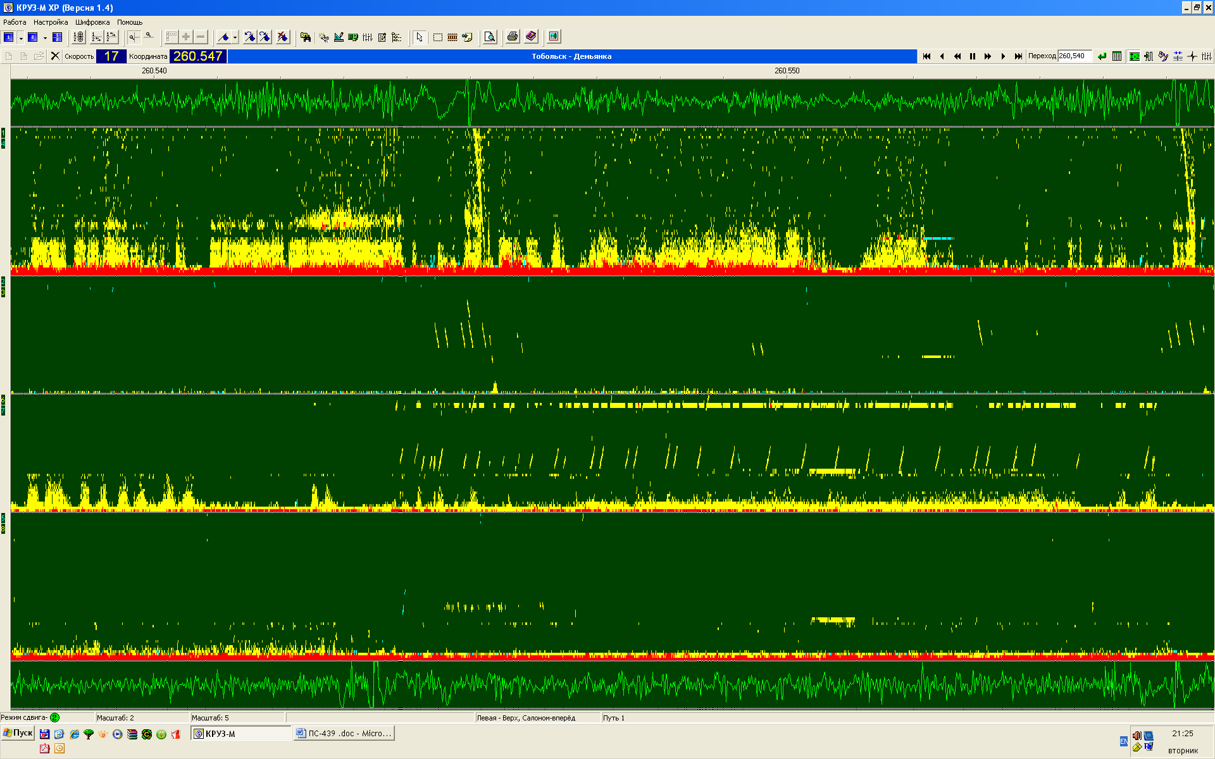Click the coordinate ruler at 260.550 mark

(787, 71)
